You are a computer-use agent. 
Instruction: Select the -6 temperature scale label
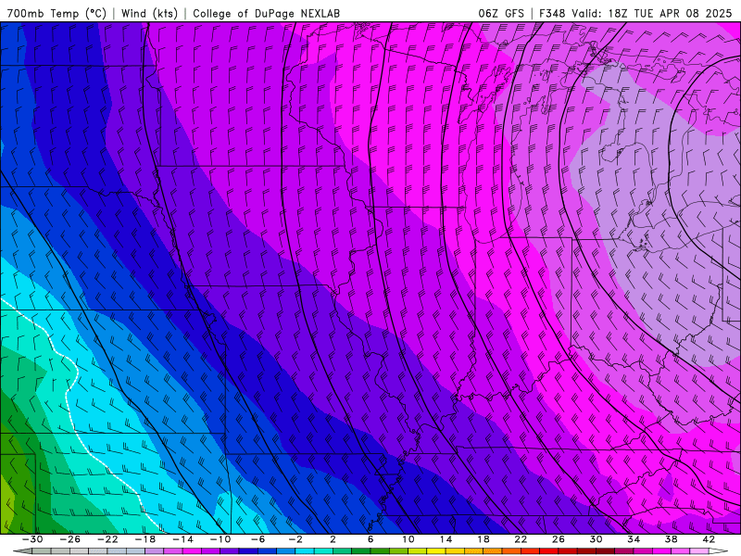[257, 539]
